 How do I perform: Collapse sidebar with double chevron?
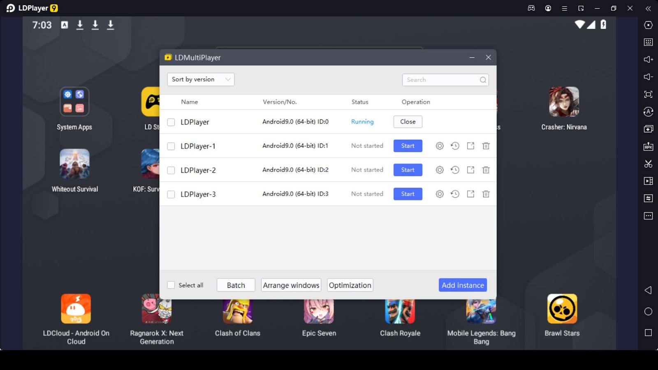[648, 8]
